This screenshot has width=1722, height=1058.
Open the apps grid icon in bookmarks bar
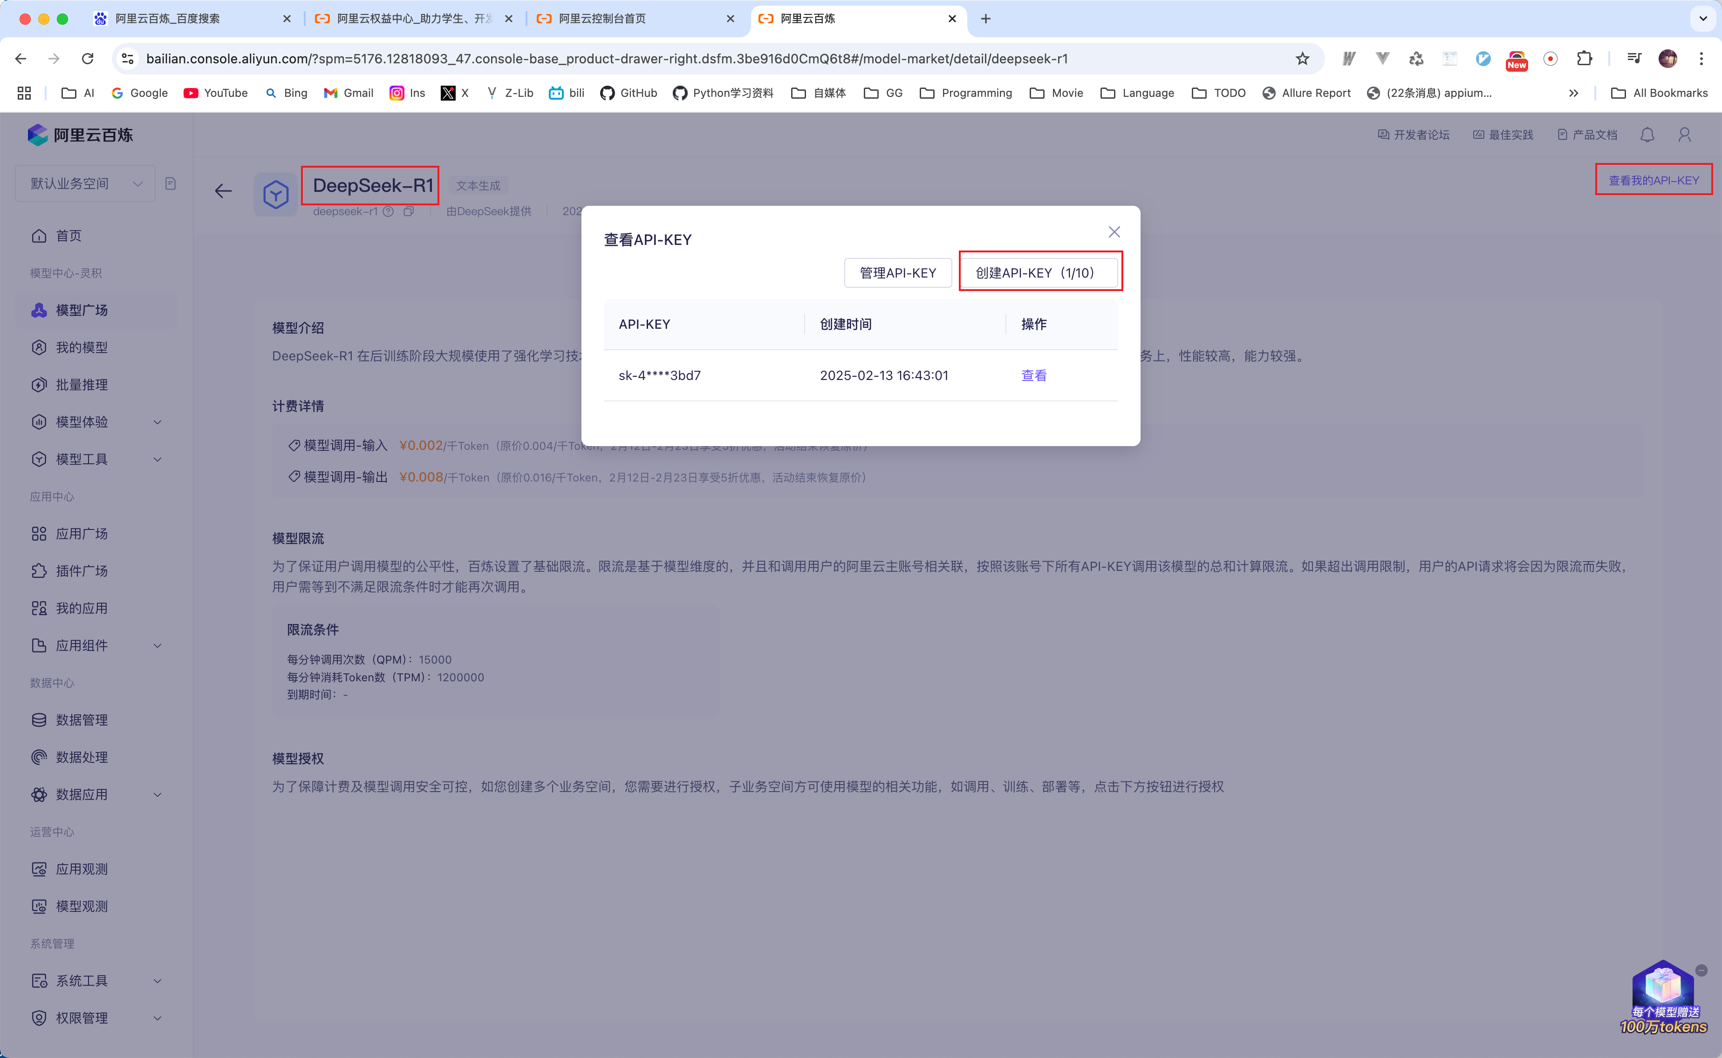click(x=25, y=93)
